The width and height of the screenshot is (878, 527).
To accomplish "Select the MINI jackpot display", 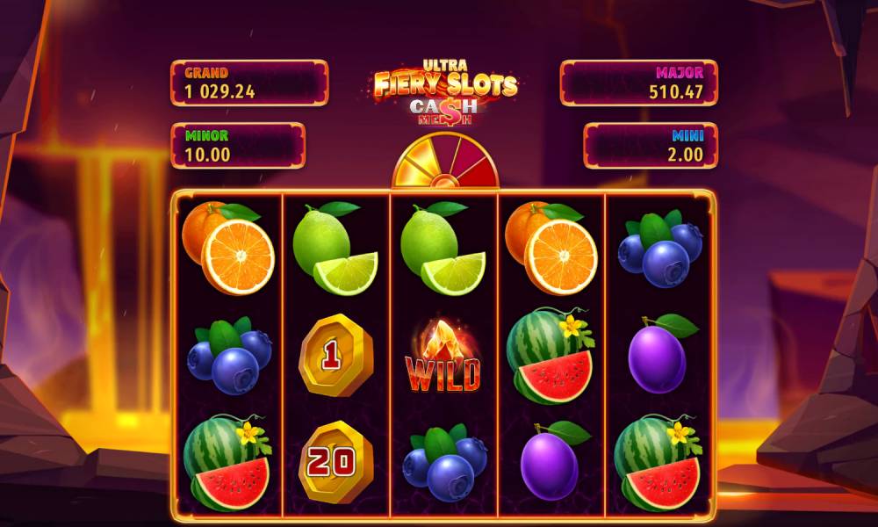I will coord(651,146).
